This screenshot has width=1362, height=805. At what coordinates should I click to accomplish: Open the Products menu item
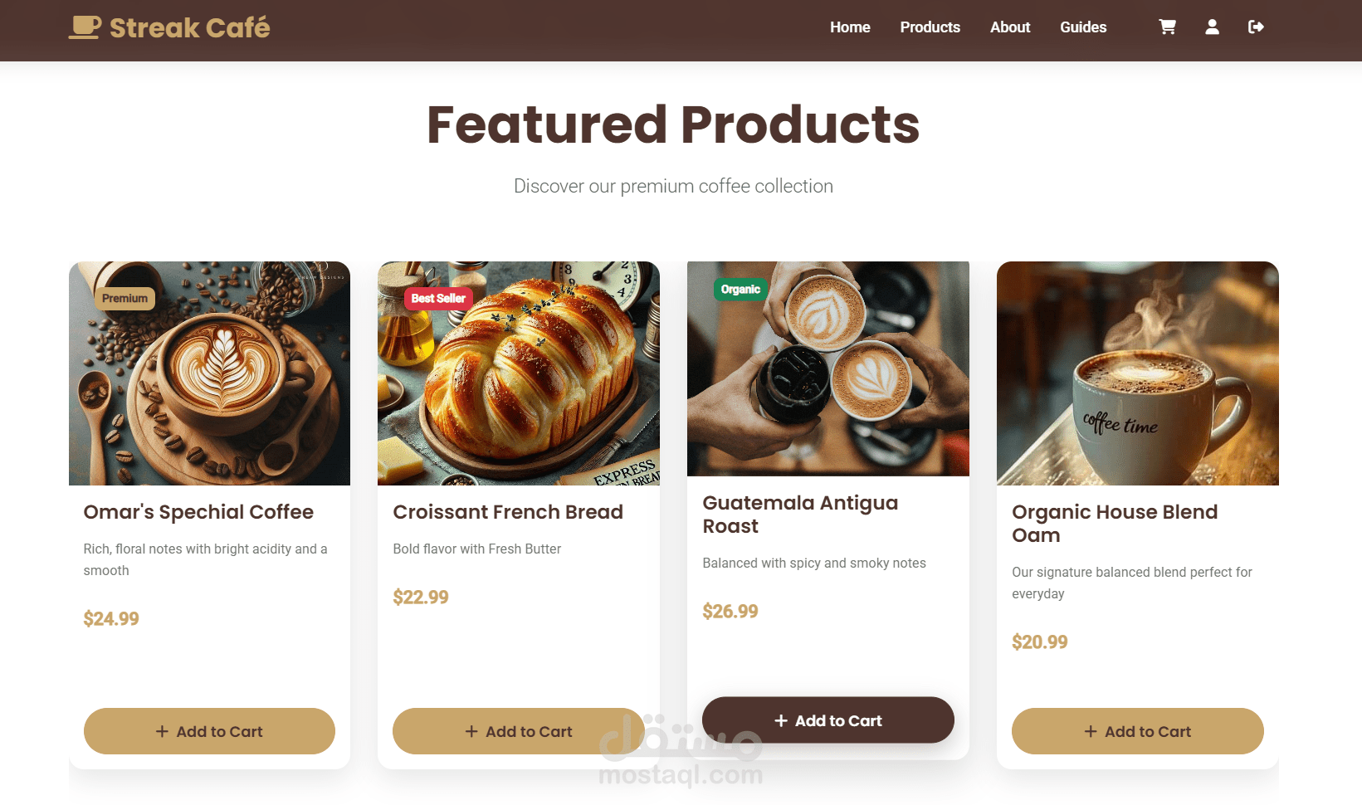click(x=930, y=27)
